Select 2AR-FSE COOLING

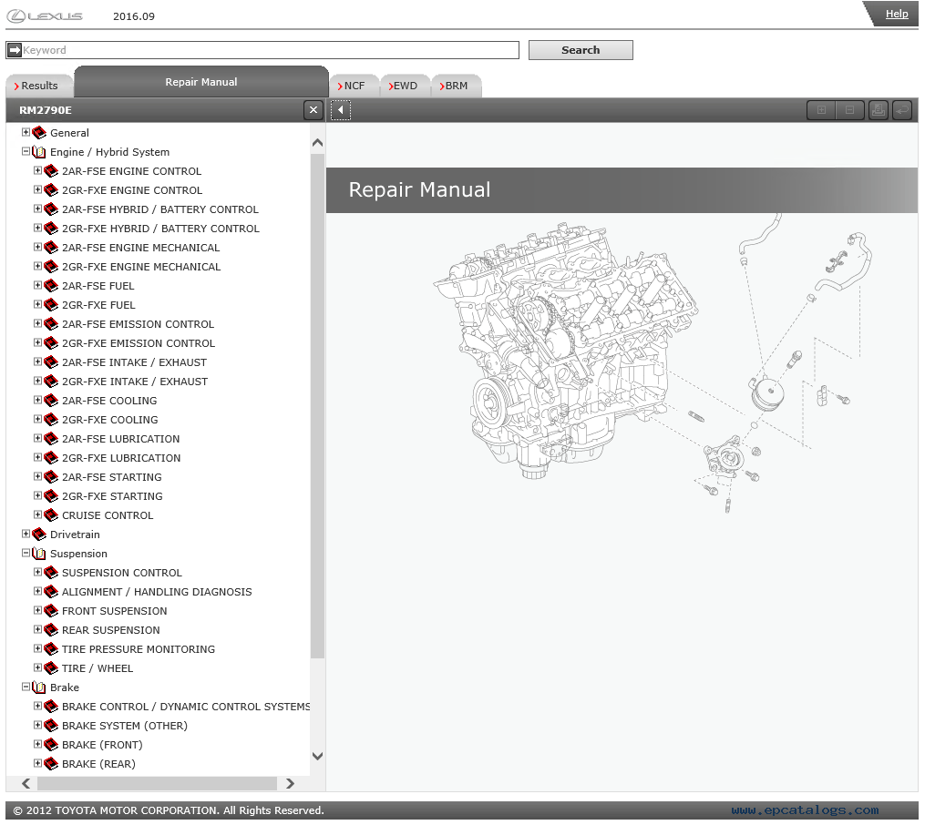click(109, 401)
